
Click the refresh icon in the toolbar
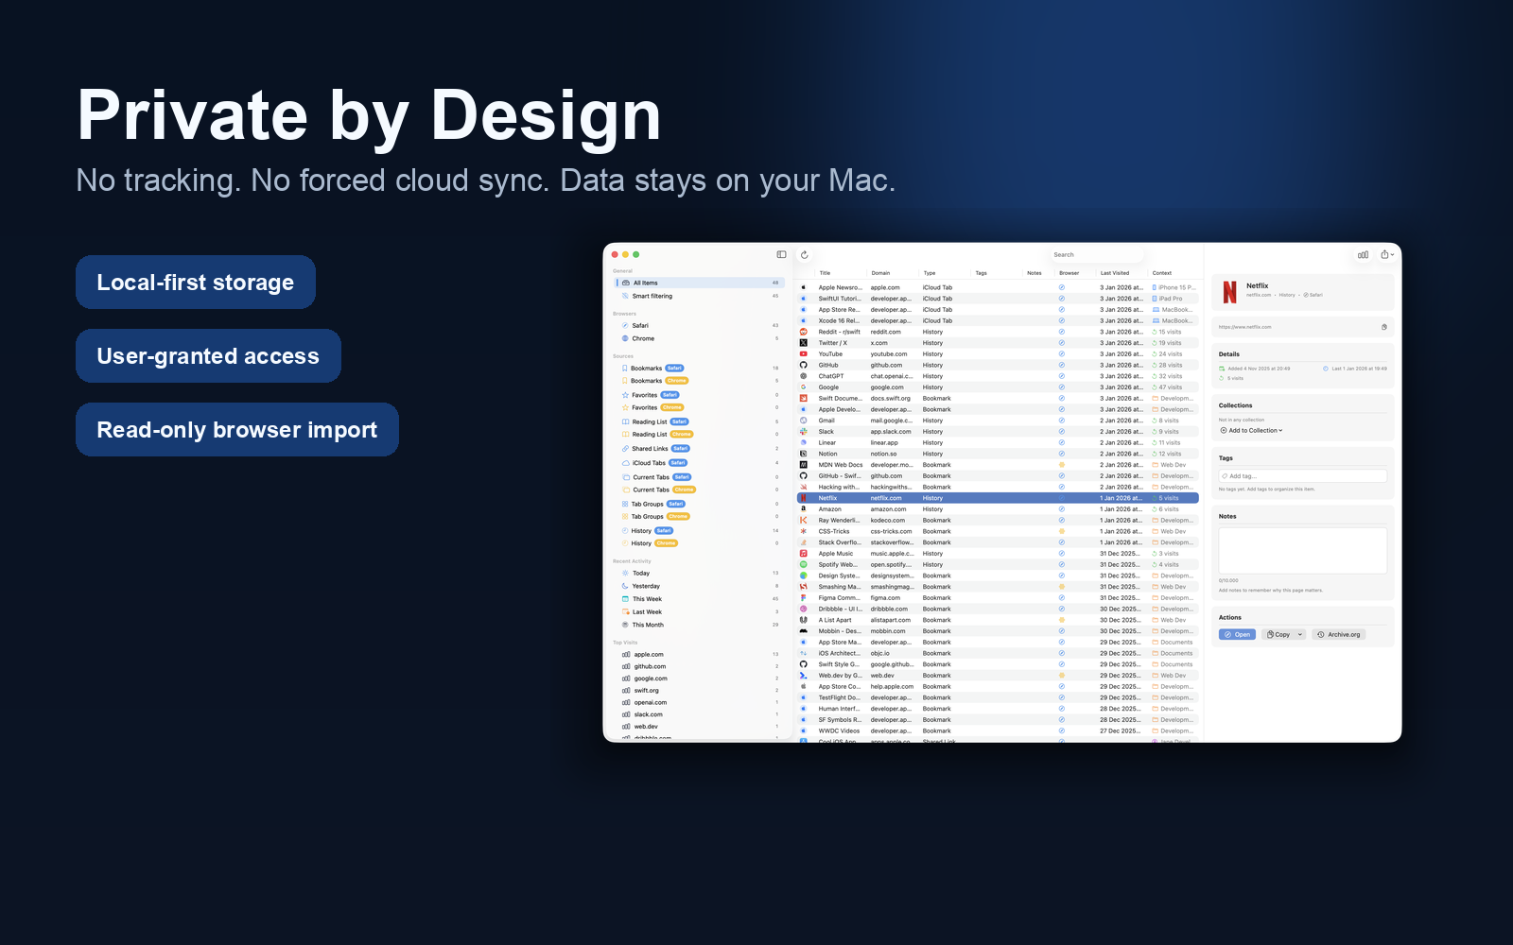804,255
